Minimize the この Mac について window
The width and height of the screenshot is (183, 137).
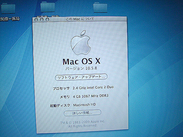pyautogui.click(x=42, y=20)
